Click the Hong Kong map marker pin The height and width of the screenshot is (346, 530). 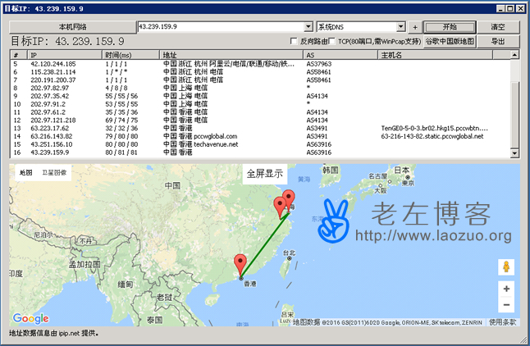[240, 265]
